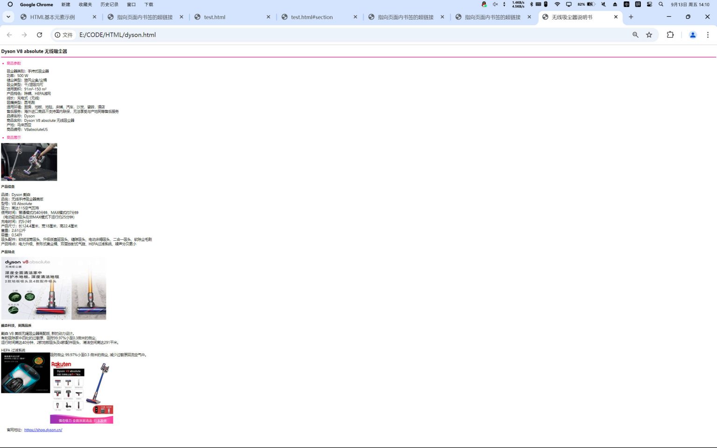Open the 历史记录 menu

coord(109,4)
